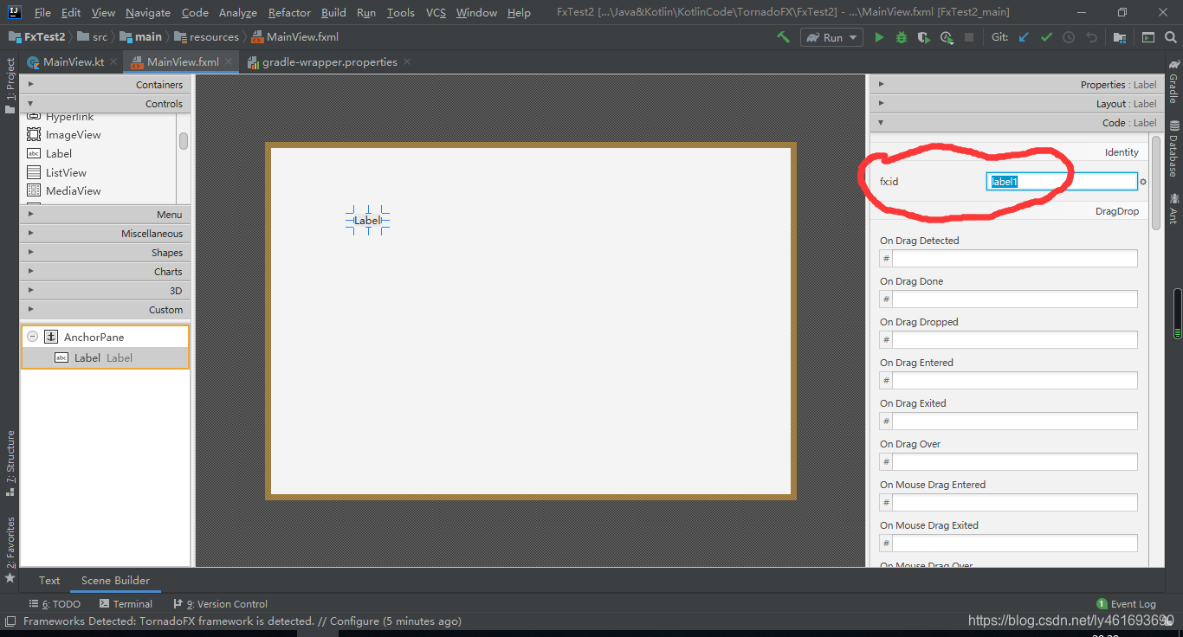The width and height of the screenshot is (1183, 637).
Task: Open the Project tool window
Action: 10,86
